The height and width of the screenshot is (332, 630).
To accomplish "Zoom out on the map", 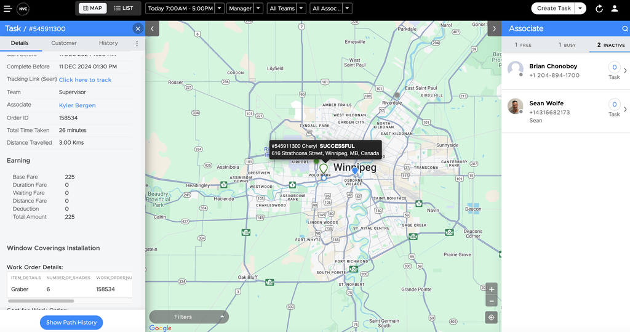I will tap(491, 301).
